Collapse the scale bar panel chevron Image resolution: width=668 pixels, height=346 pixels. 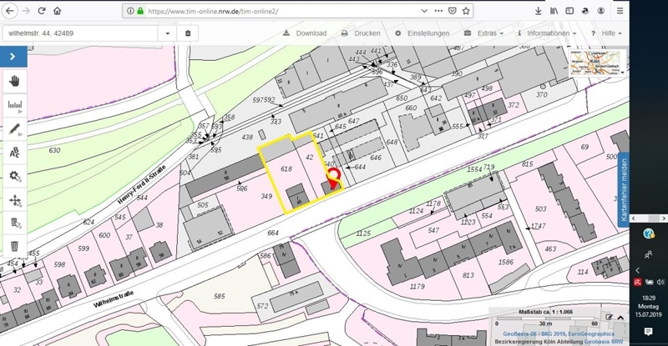pyautogui.click(x=622, y=317)
